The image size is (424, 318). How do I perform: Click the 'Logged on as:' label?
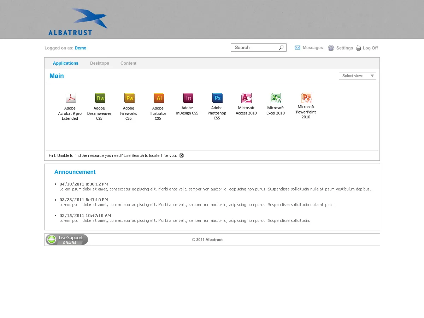click(x=59, y=48)
